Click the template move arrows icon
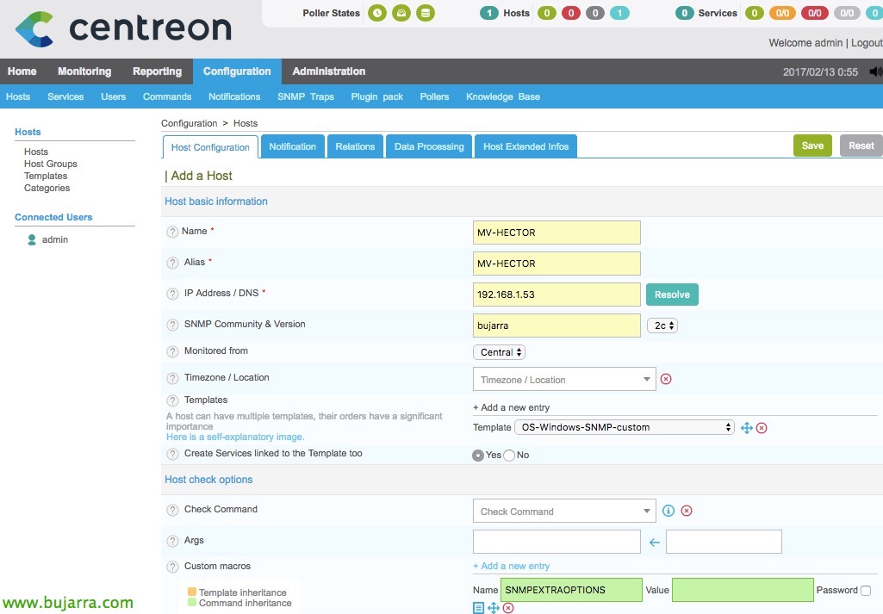The width and height of the screenshot is (883, 614). coord(747,428)
